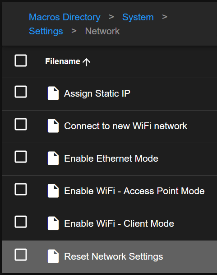The height and width of the screenshot is (275, 217).
Task: Check the box for Assign Static IP
Action: coord(21,92)
